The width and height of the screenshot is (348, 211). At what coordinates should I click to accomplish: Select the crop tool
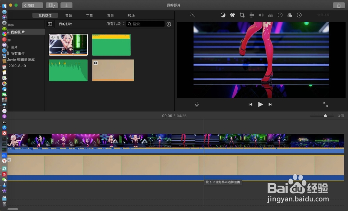point(242,15)
